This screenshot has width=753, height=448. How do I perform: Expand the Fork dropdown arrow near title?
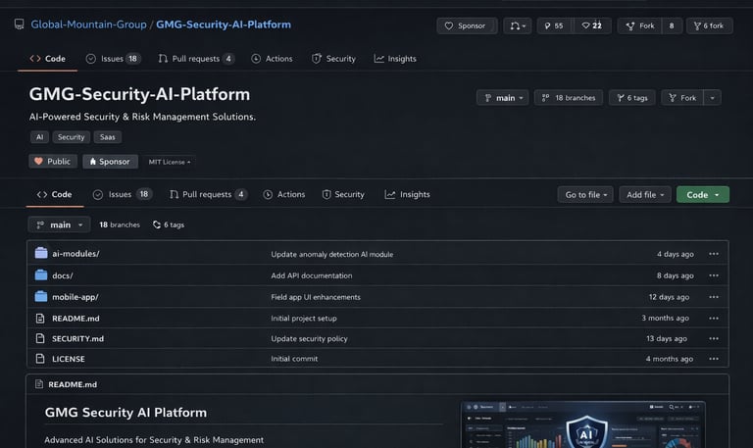pos(713,98)
